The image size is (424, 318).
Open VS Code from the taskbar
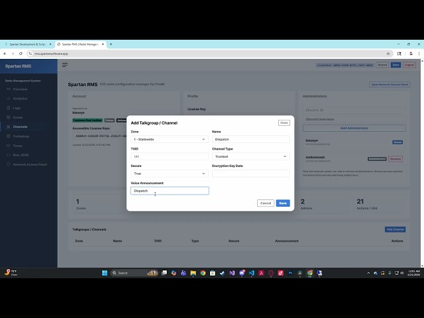click(x=252, y=273)
